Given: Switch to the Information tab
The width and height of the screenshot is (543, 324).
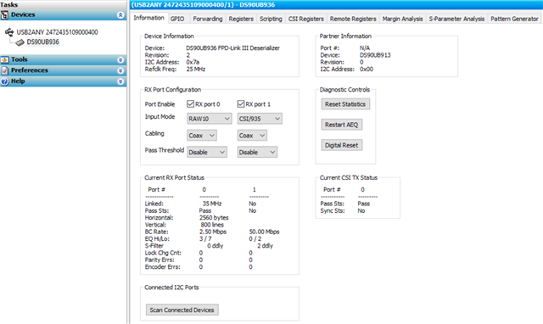Looking at the screenshot, I should (x=149, y=18).
